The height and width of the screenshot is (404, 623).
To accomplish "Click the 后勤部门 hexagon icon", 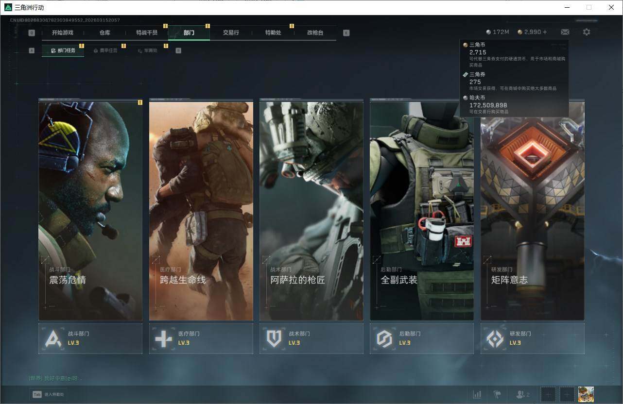I will [384, 338].
